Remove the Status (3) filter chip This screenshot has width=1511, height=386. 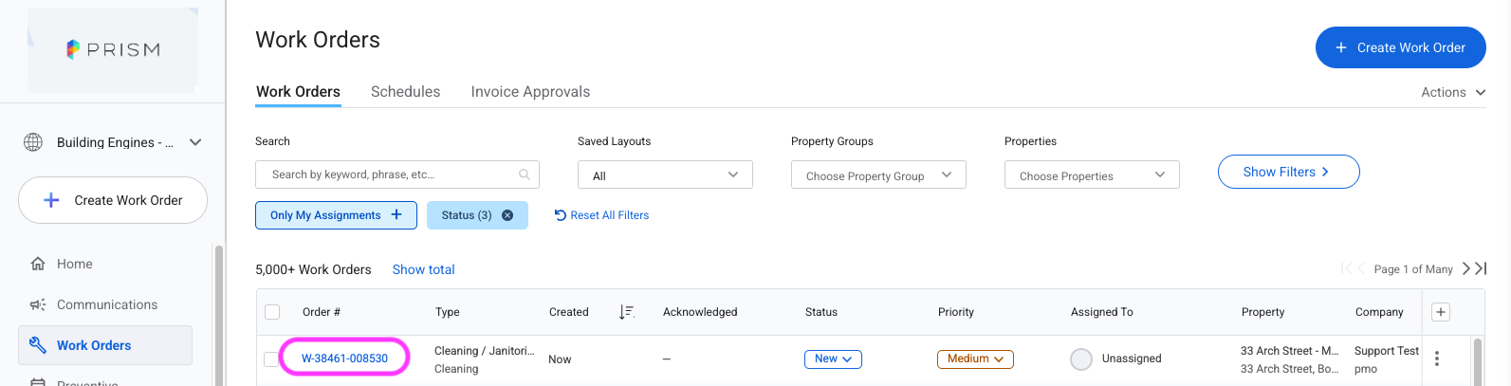click(x=507, y=215)
